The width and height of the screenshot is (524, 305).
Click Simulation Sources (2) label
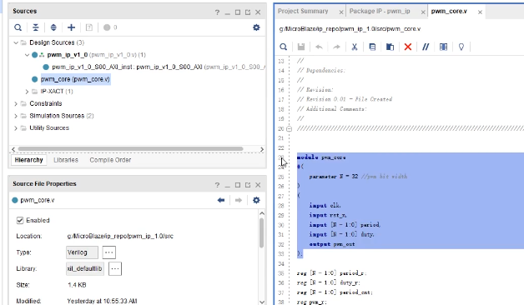click(62, 116)
